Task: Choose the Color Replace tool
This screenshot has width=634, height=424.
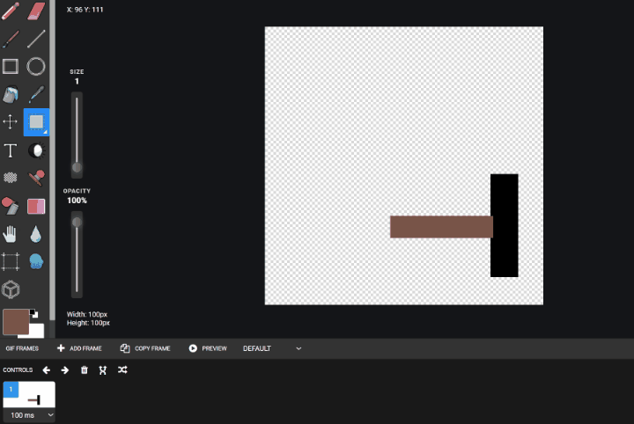Action: (11, 206)
